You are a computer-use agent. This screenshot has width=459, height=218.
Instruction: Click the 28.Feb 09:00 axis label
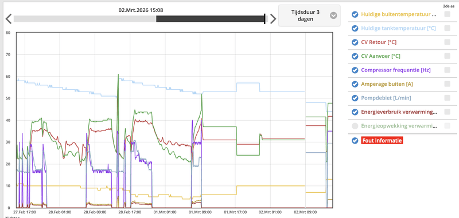[95, 212]
